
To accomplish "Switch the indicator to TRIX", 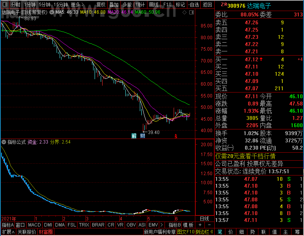I will point(84,225).
